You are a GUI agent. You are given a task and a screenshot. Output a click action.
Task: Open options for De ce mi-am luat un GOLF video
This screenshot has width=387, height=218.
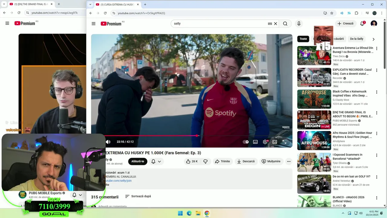pyautogui.click(x=376, y=177)
